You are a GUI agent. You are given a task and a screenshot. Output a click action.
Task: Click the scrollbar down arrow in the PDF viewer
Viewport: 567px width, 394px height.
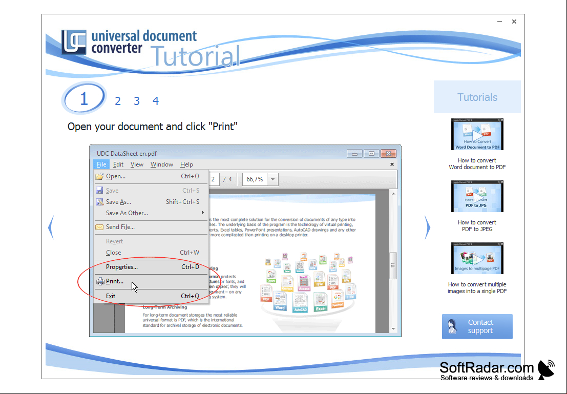point(393,329)
